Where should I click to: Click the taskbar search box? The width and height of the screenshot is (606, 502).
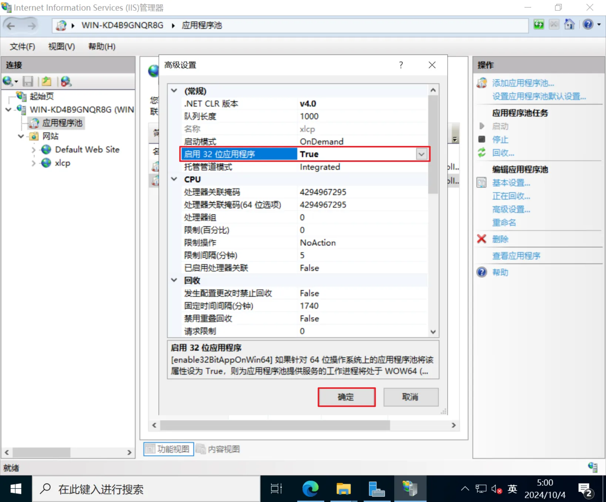[x=146, y=489]
